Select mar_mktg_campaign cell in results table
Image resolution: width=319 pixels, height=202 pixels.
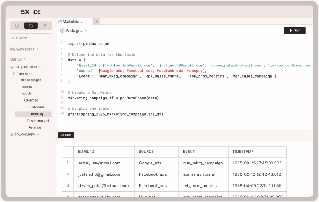(203, 163)
